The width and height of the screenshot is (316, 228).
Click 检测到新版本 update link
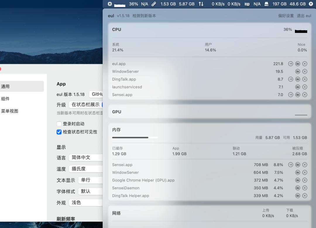pyautogui.click(x=143, y=16)
